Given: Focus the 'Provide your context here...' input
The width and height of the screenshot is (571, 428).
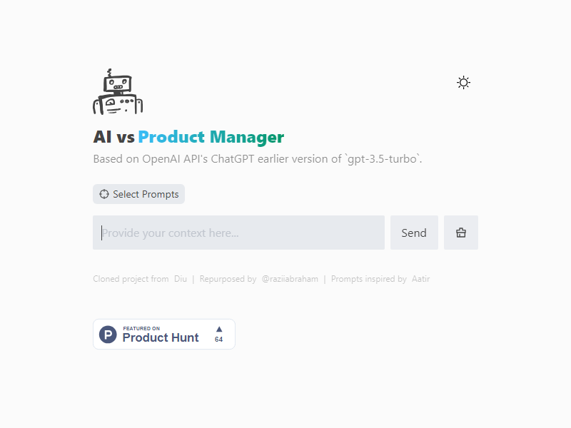Looking at the screenshot, I should click(238, 233).
